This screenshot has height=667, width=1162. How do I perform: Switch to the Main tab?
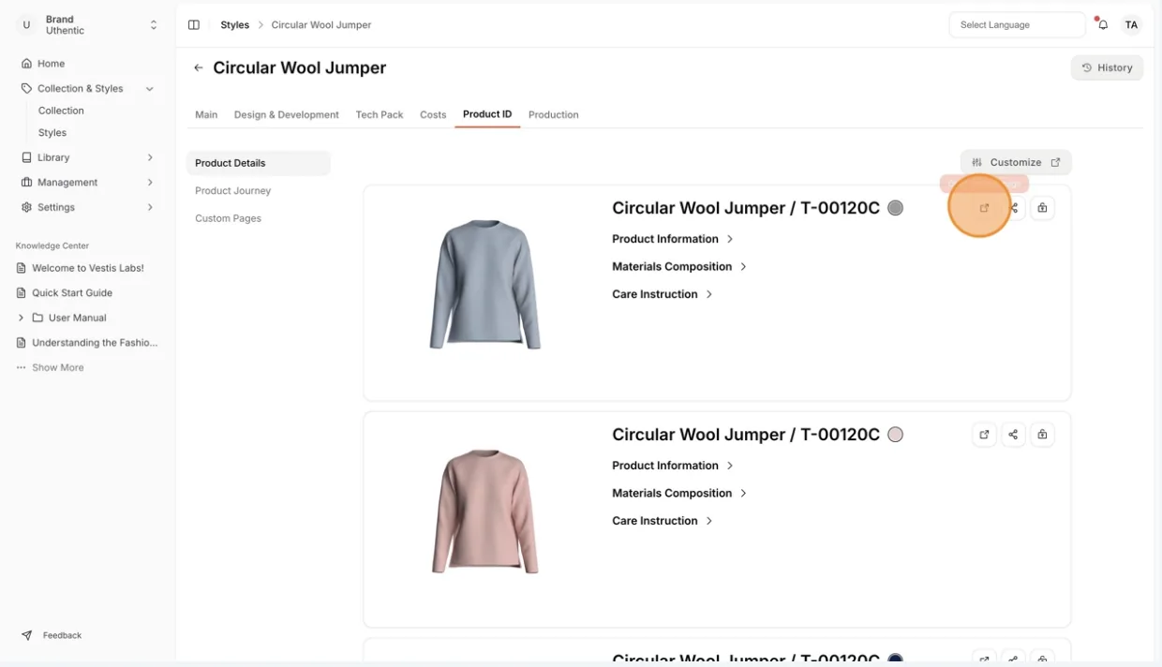(206, 114)
